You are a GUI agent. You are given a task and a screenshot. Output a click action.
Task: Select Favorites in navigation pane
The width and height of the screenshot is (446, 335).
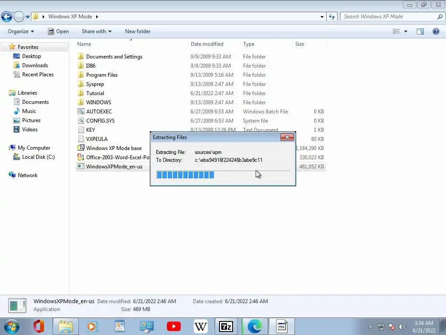coord(28,47)
